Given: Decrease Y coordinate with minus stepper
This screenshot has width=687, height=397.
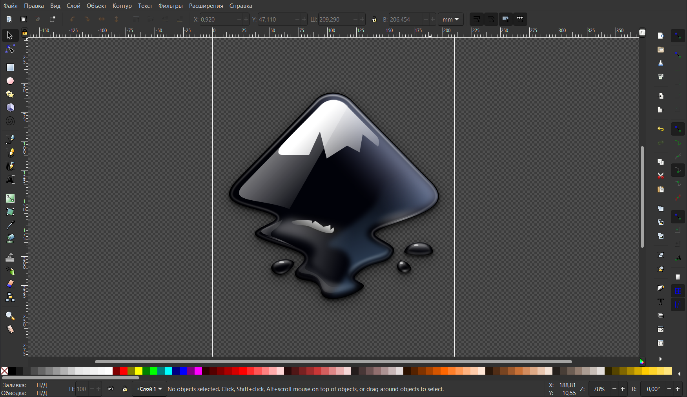Looking at the screenshot, I should [297, 19].
